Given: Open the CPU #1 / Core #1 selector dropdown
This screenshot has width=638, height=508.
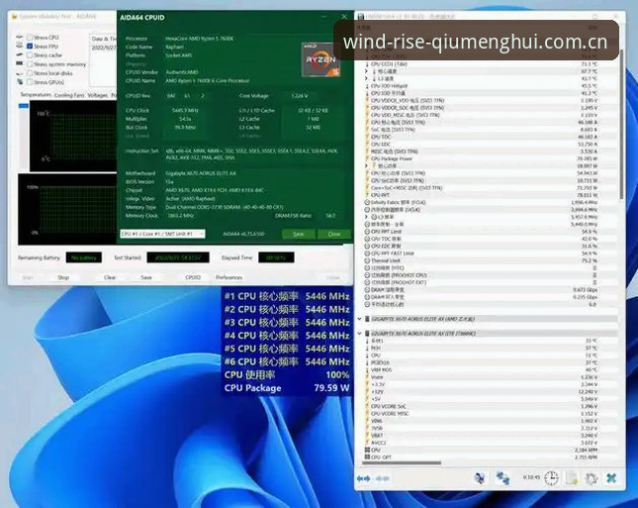Looking at the screenshot, I should pyautogui.click(x=162, y=234).
